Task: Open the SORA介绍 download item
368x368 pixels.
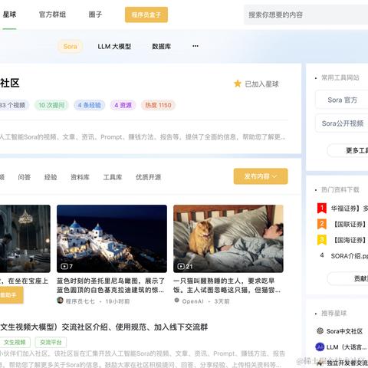Action: [349, 256]
